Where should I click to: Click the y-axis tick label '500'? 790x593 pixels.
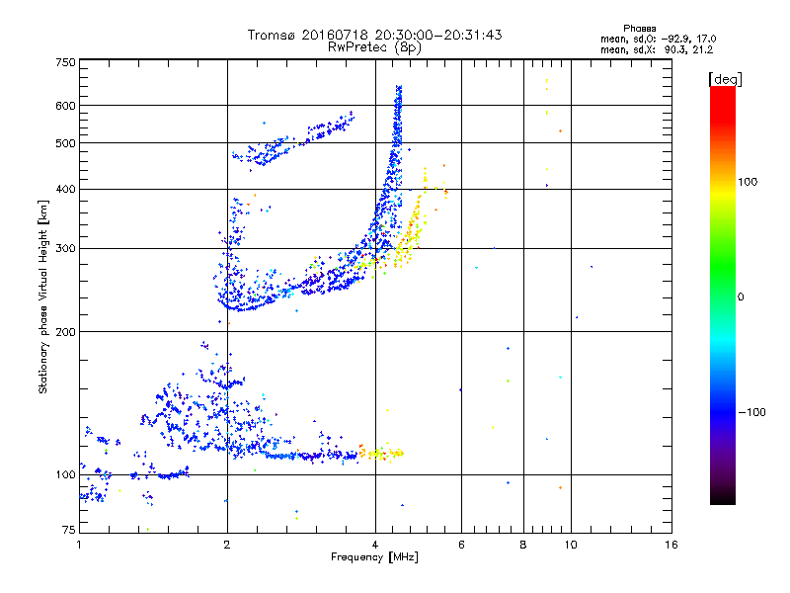65,143
